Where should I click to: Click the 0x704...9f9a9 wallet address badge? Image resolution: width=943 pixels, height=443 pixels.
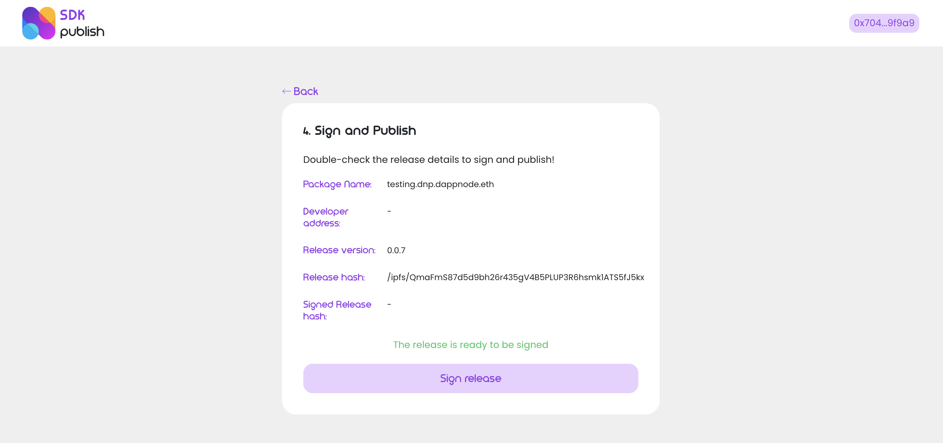(x=884, y=23)
